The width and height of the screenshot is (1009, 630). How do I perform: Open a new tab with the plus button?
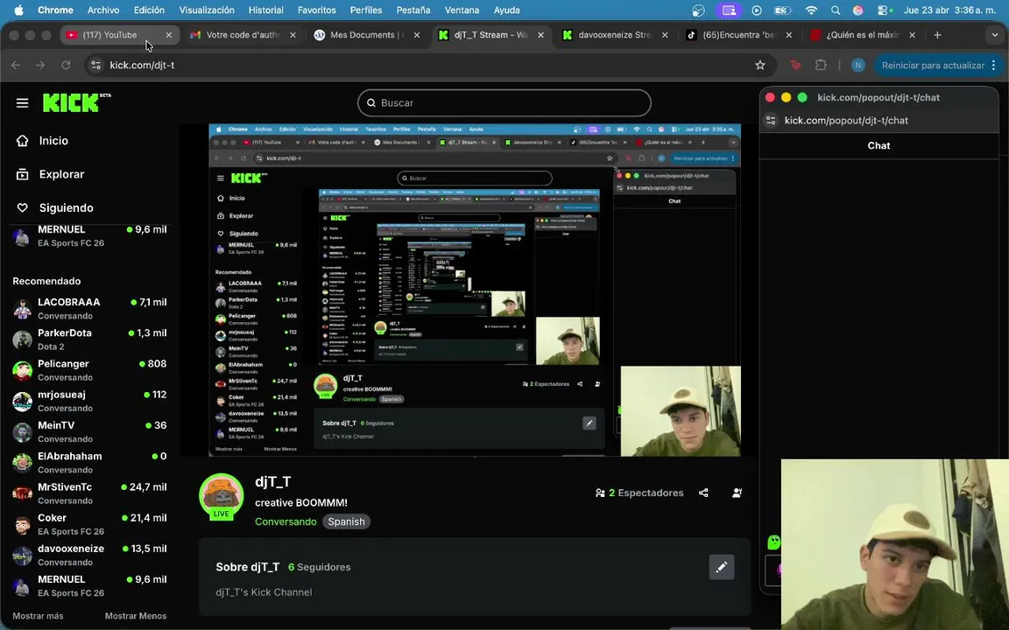pos(937,35)
